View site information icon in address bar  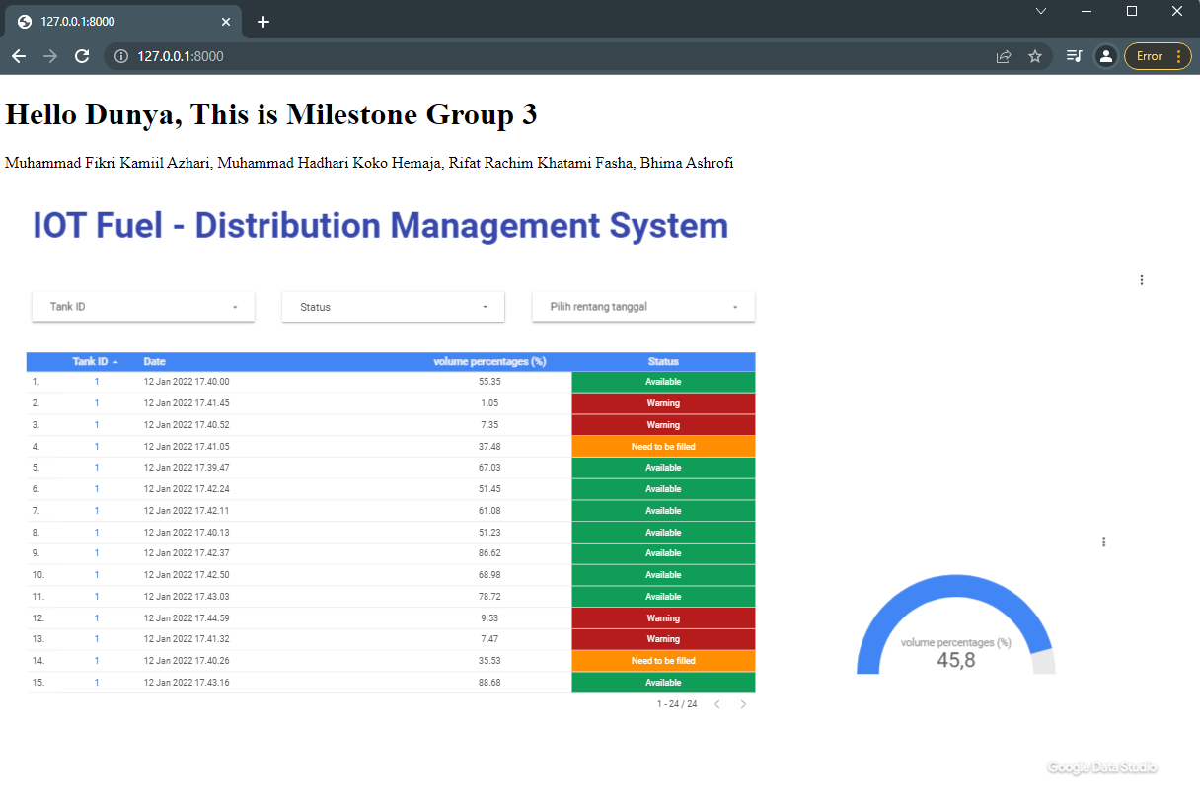tap(121, 56)
